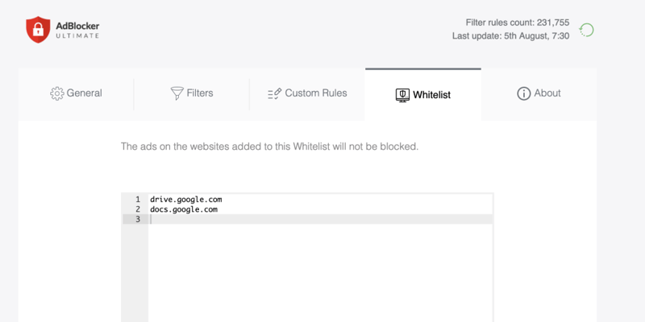Select the Whitelist tab label
The width and height of the screenshot is (645, 322).
point(431,95)
